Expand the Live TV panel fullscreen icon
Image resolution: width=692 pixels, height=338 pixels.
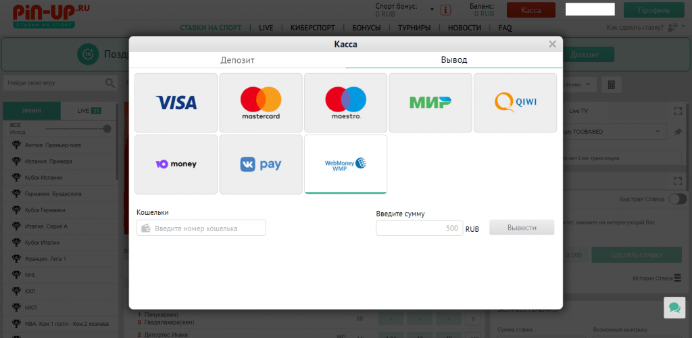point(678,111)
